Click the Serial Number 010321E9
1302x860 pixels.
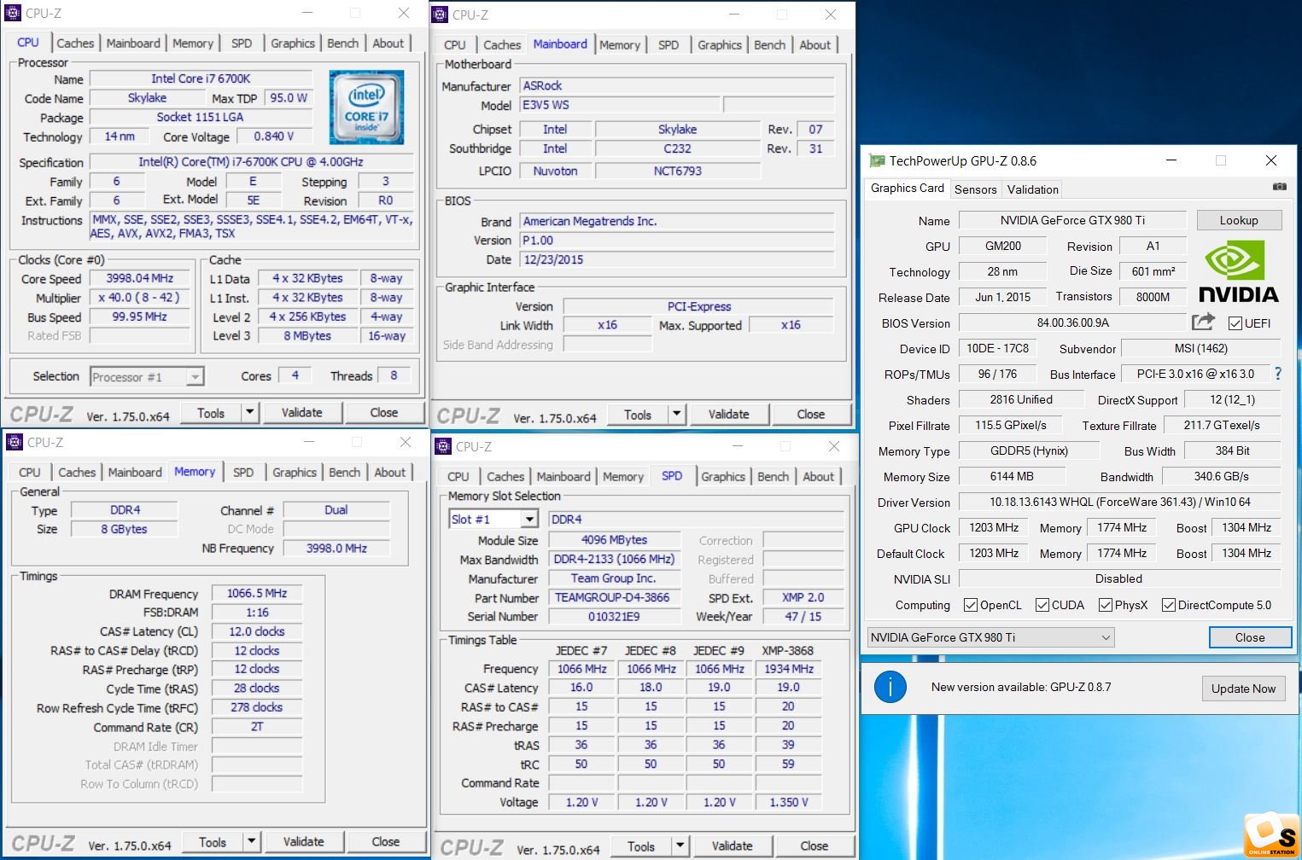(614, 616)
